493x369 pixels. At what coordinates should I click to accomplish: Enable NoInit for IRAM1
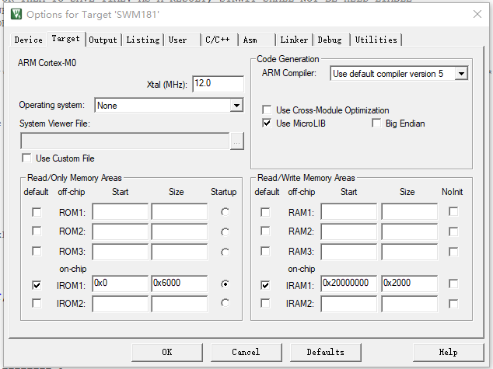[453, 284]
